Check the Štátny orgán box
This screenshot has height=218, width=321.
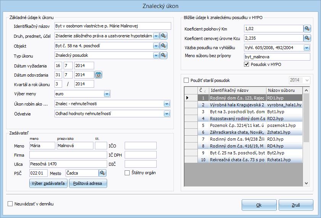[x=127, y=173]
